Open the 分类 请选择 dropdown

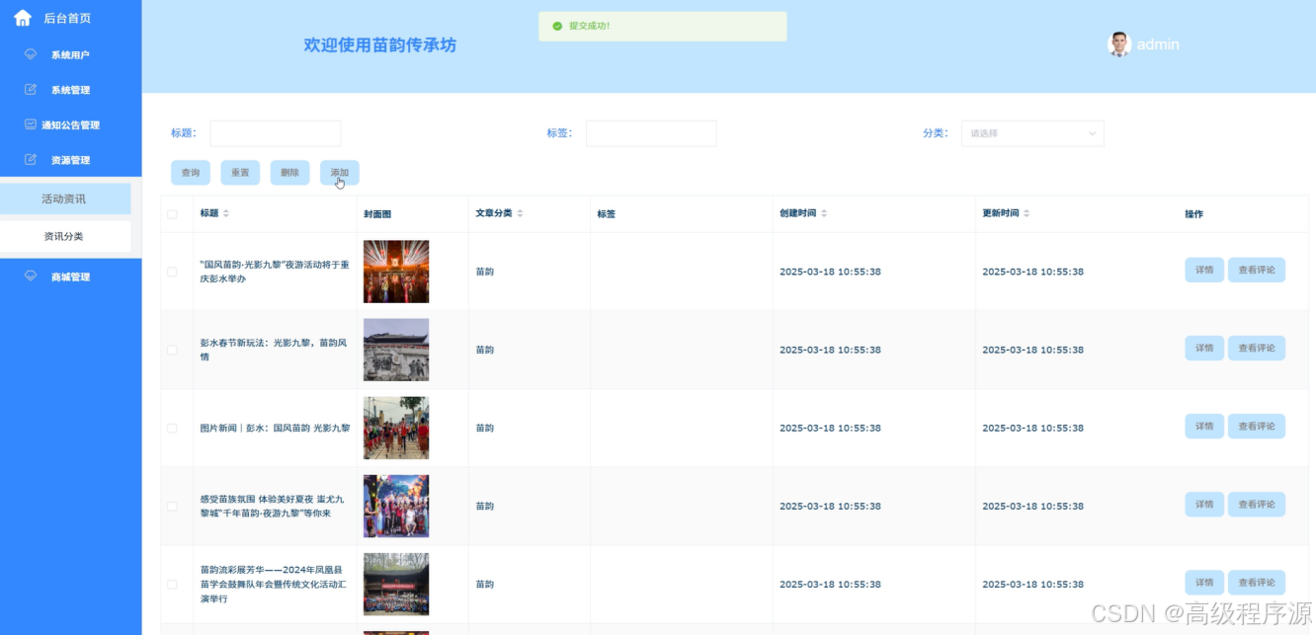[1032, 133]
